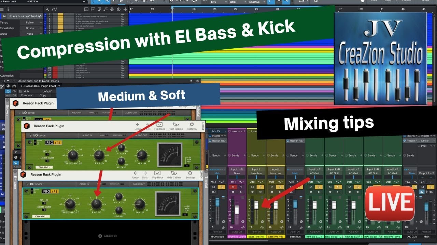Select the Limiter insert on Main channel

[426, 141]
